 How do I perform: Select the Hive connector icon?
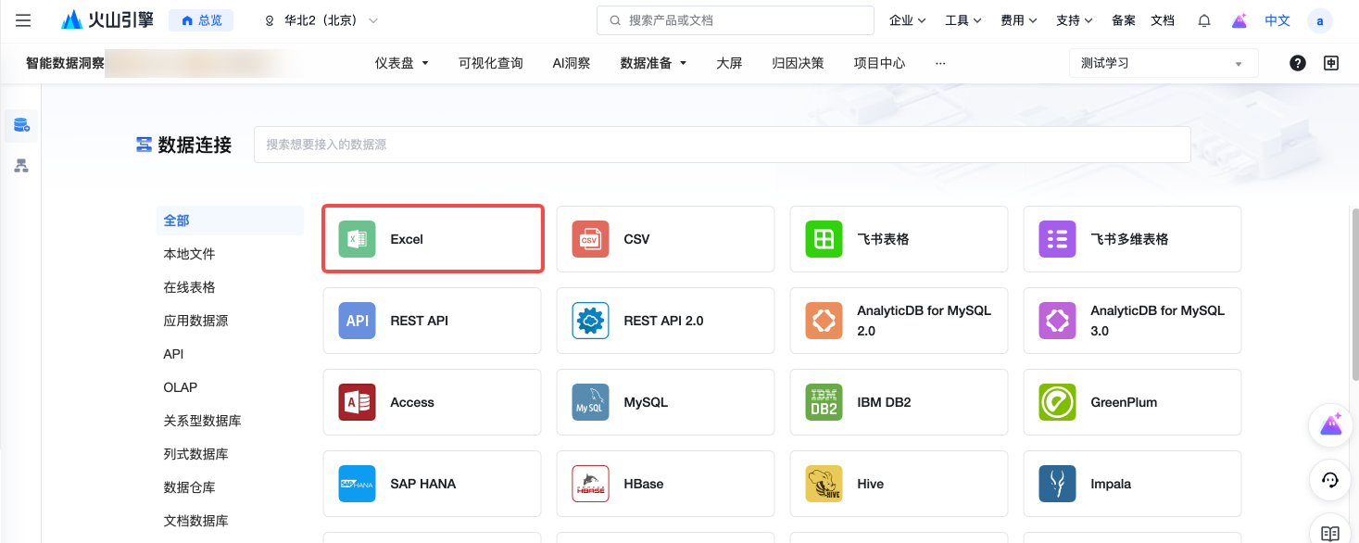coord(824,484)
